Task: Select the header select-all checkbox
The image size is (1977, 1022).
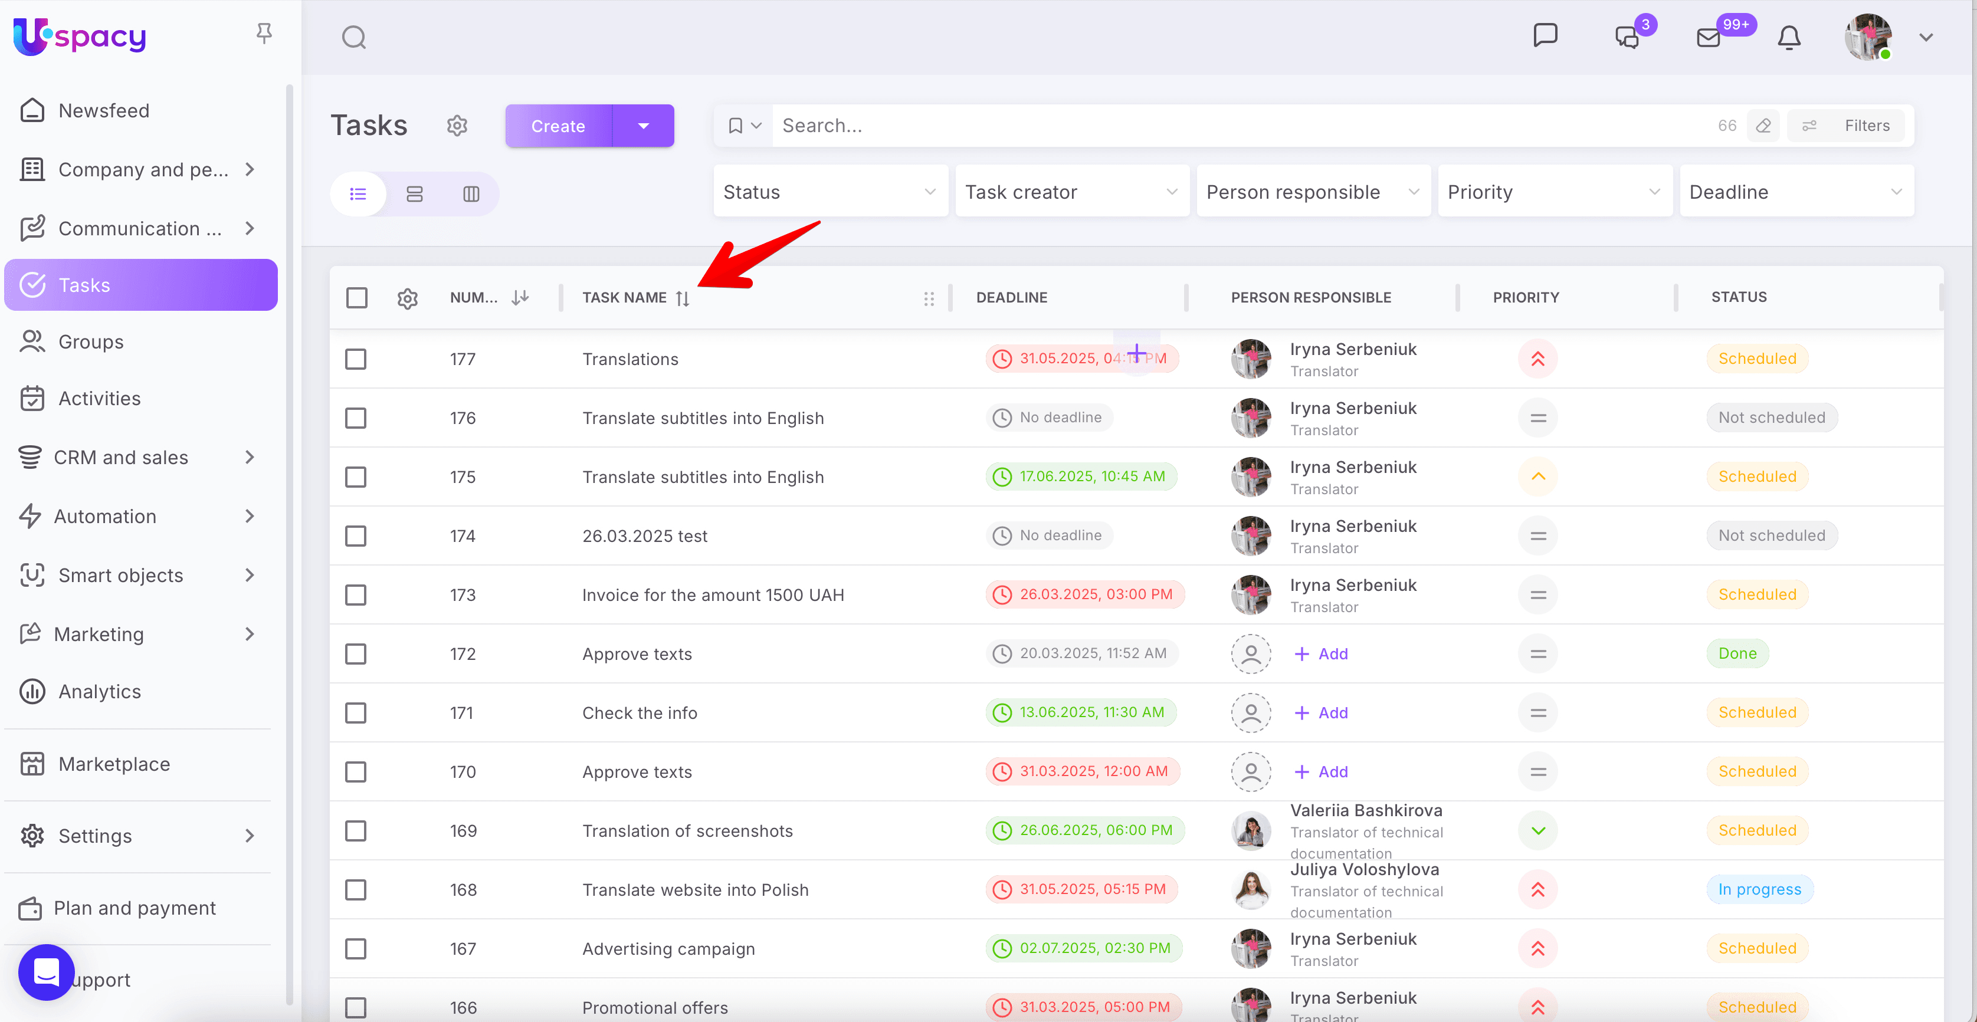Action: coord(356,298)
